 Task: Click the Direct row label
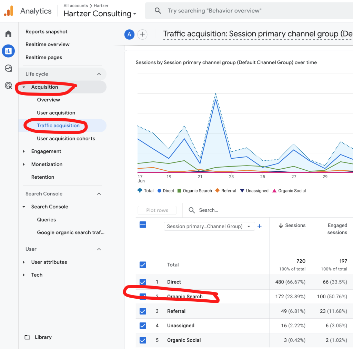(174, 282)
